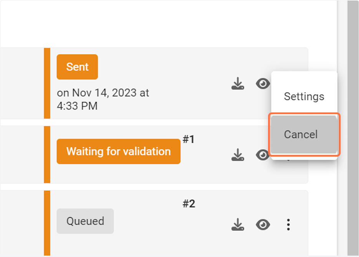The height and width of the screenshot is (257, 359).
Task: Click empty area of the Queued row card
Action: tap(154, 234)
